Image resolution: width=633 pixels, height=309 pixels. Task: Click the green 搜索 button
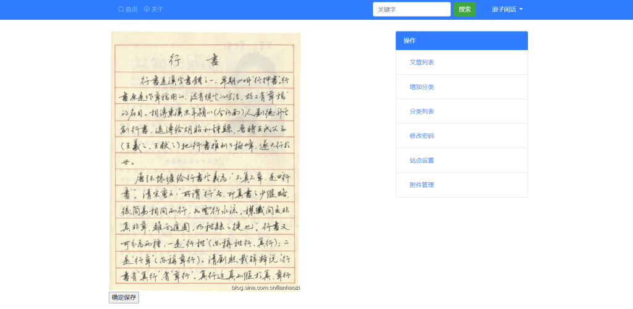coord(465,9)
